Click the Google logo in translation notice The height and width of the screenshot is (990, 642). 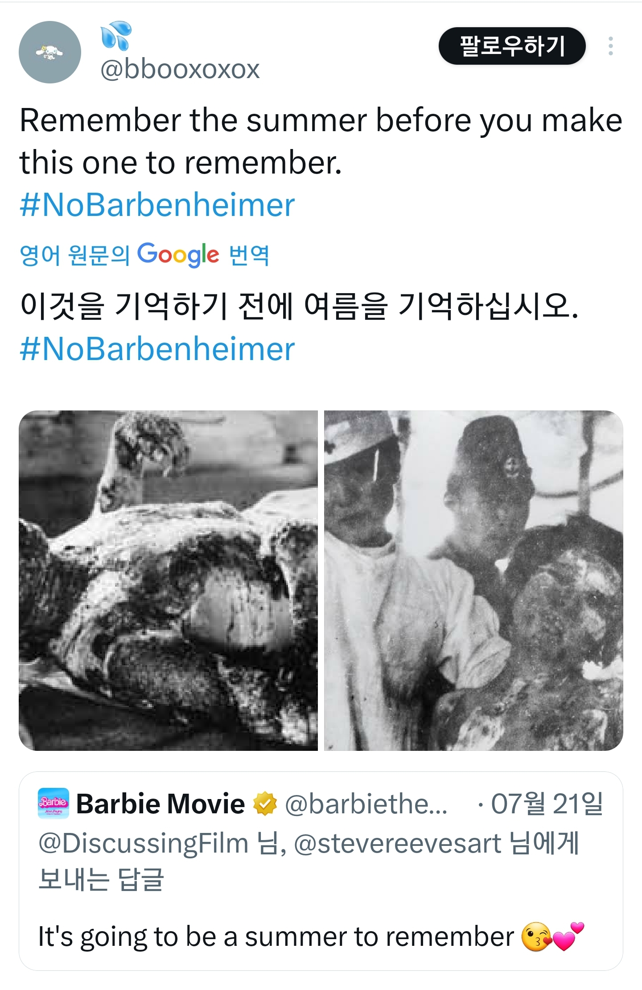[x=178, y=254]
